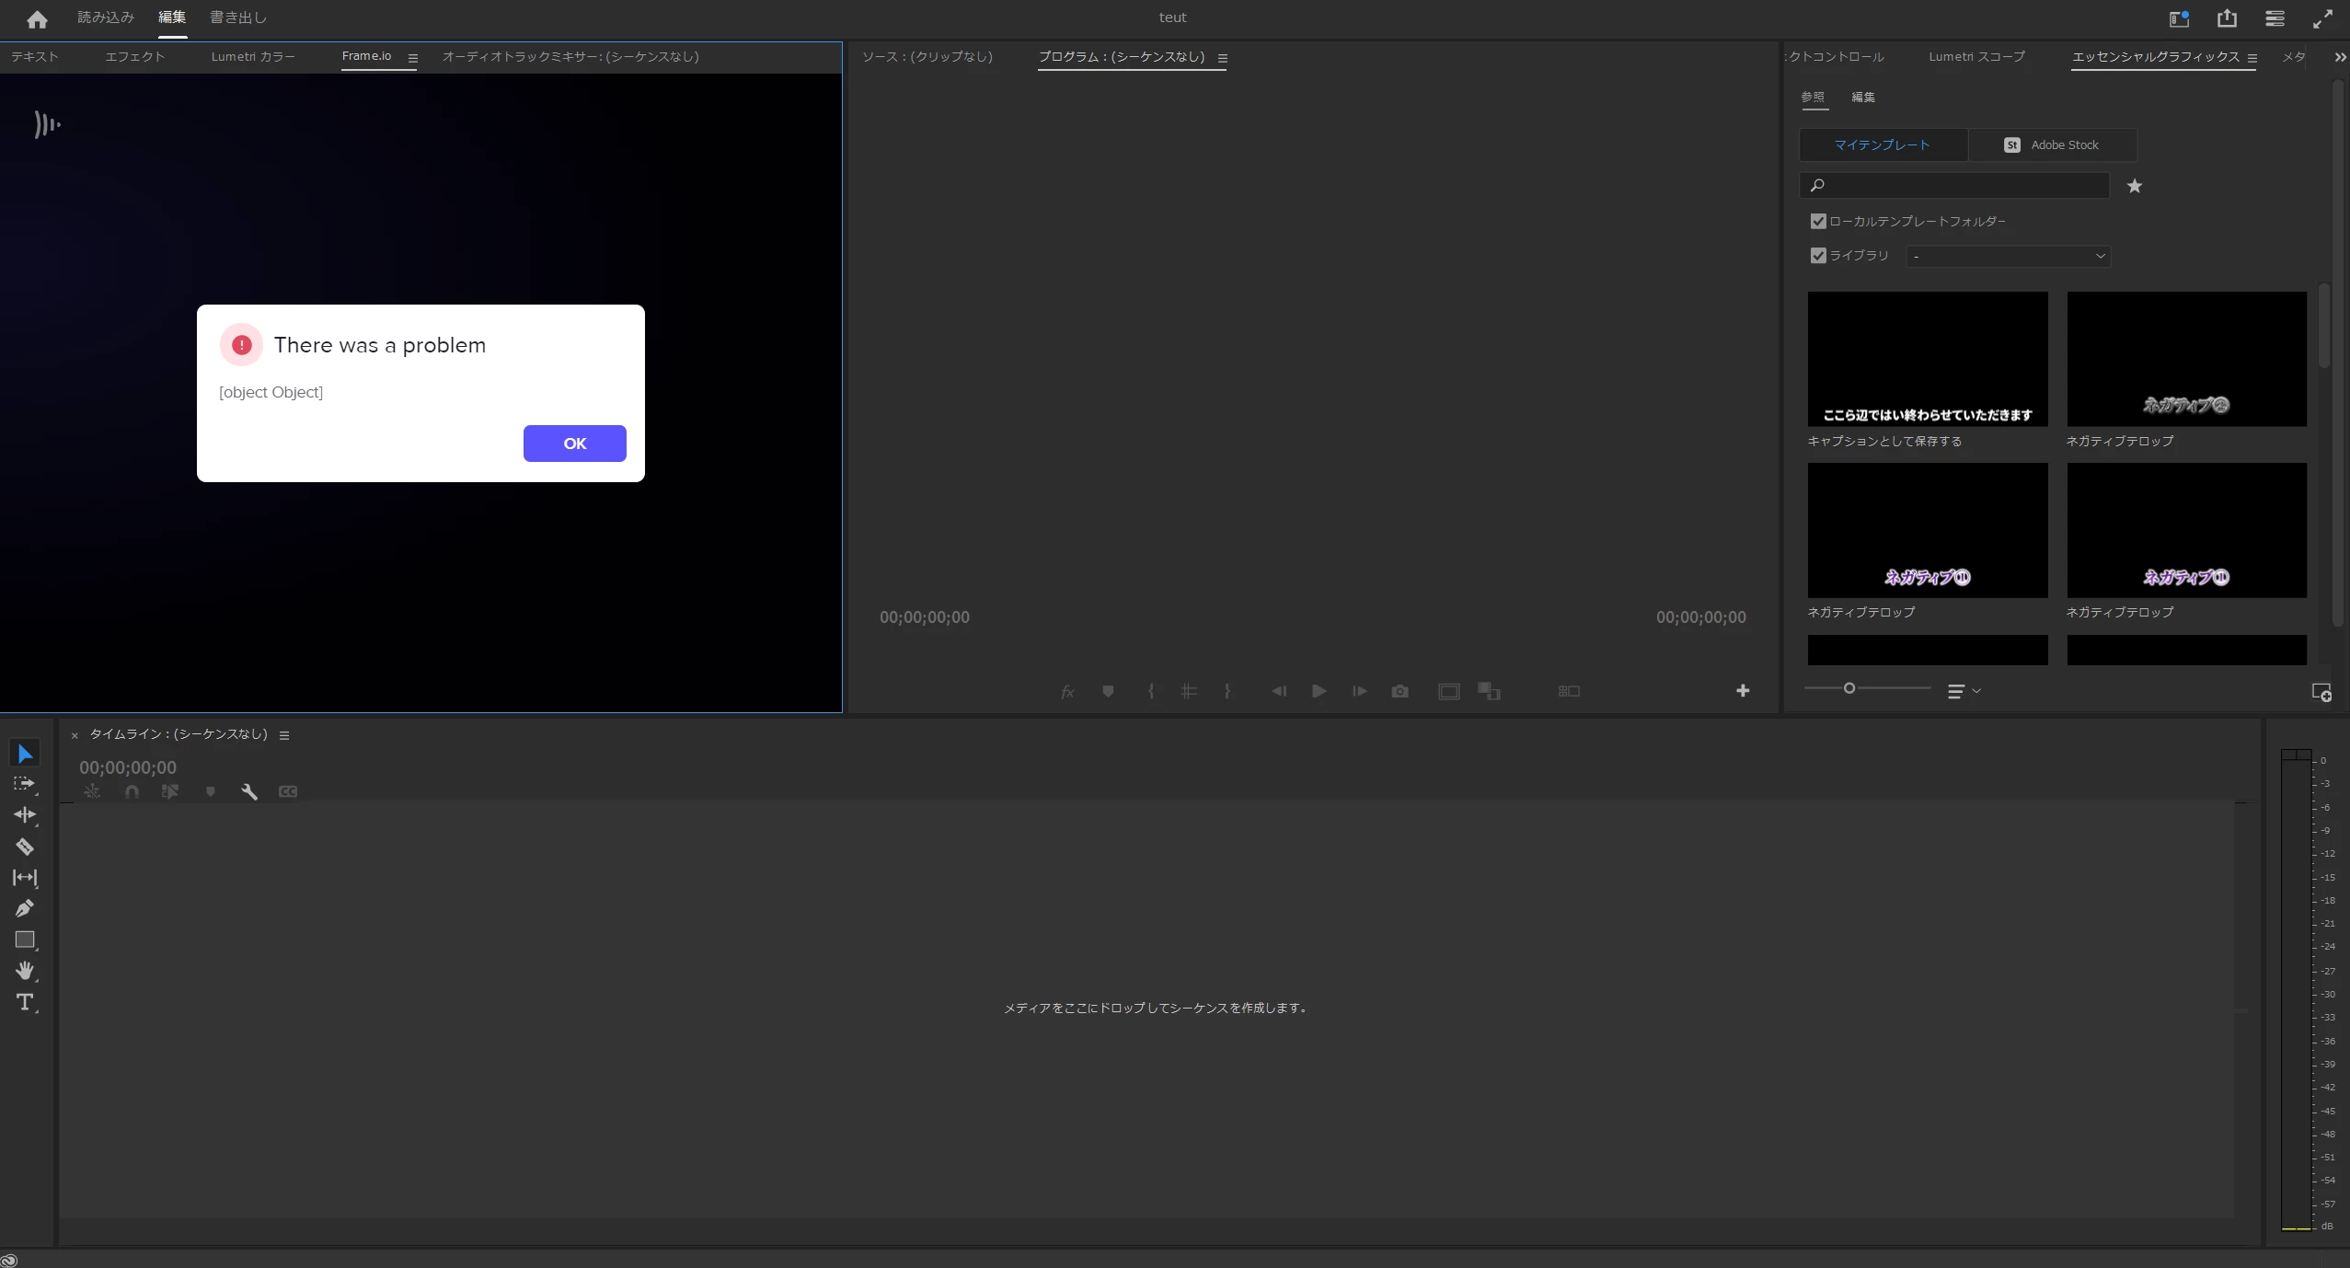
Task: Uncheck ローカルテンプレートフォルダー checkbox
Action: [x=1818, y=221]
